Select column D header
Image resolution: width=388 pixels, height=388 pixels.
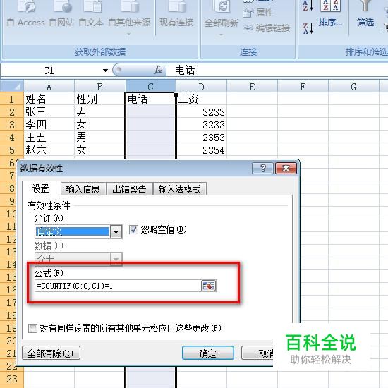coord(201,87)
